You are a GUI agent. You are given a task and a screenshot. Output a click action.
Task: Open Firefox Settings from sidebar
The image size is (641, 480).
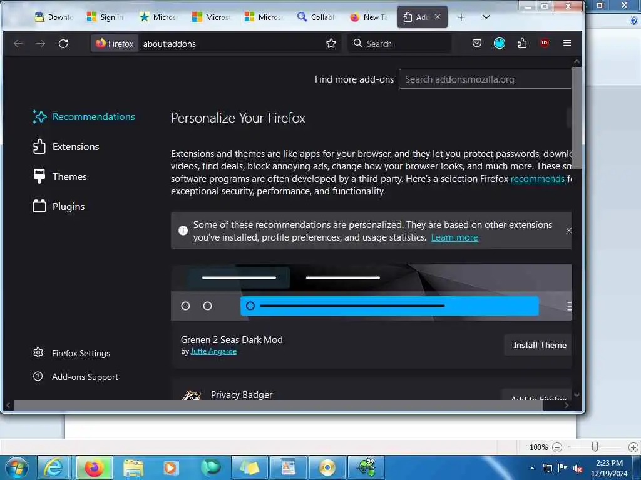[x=71, y=353]
